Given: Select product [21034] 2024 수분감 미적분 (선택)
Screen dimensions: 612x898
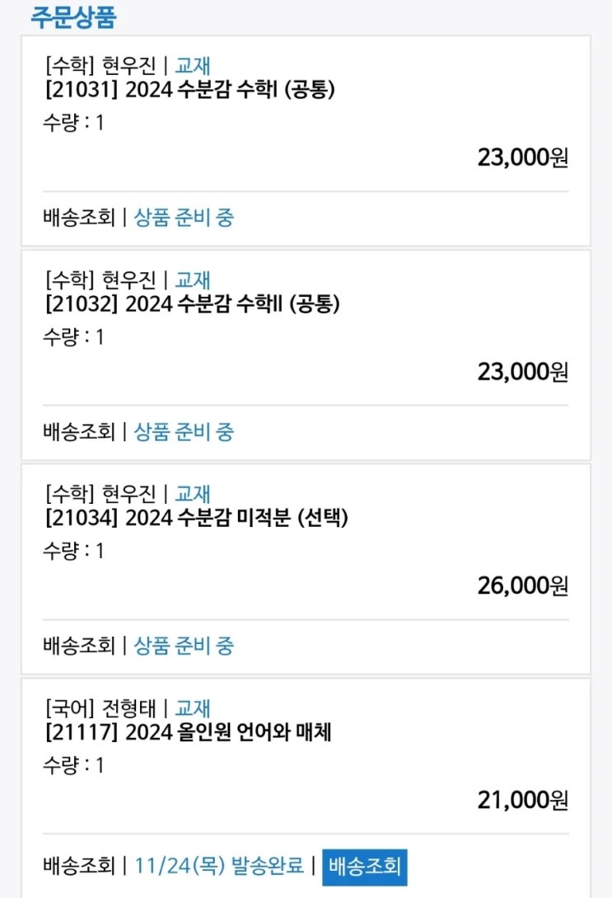Looking at the screenshot, I should [196, 519].
